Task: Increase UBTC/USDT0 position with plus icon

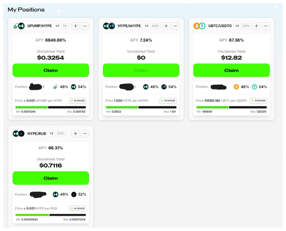Action: (x=256, y=26)
